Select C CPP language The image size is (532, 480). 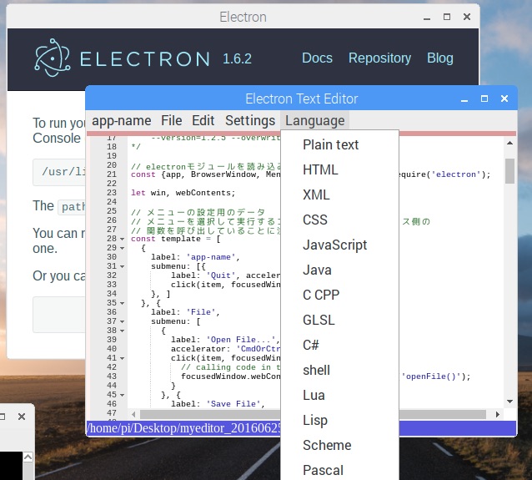click(x=339, y=295)
